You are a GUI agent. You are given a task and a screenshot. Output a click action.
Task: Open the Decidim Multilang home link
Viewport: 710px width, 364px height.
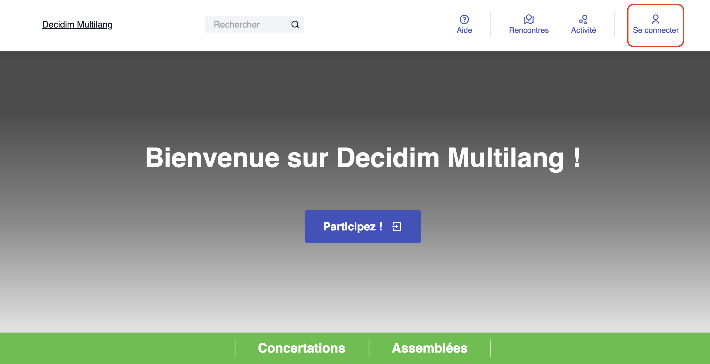click(x=77, y=24)
